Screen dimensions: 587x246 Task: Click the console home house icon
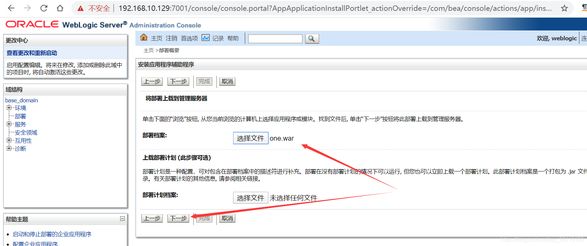click(x=144, y=37)
